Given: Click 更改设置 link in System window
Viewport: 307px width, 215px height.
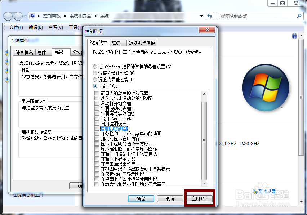Looking at the screenshot, I should [267, 191].
